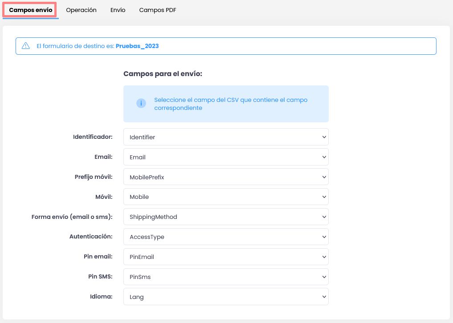Open the Campos PDF tab
Image resolution: width=453 pixels, height=323 pixels.
pos(157,10)
